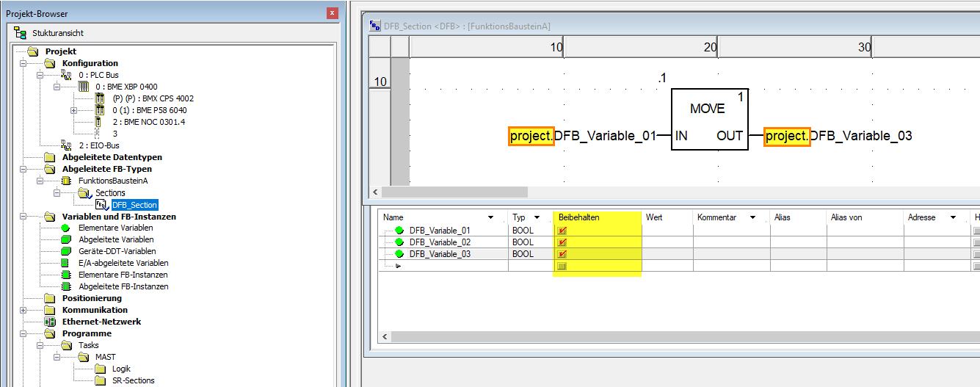
Task: Click editor horizontal scrollbar left arrow
Action: [375, 192]
